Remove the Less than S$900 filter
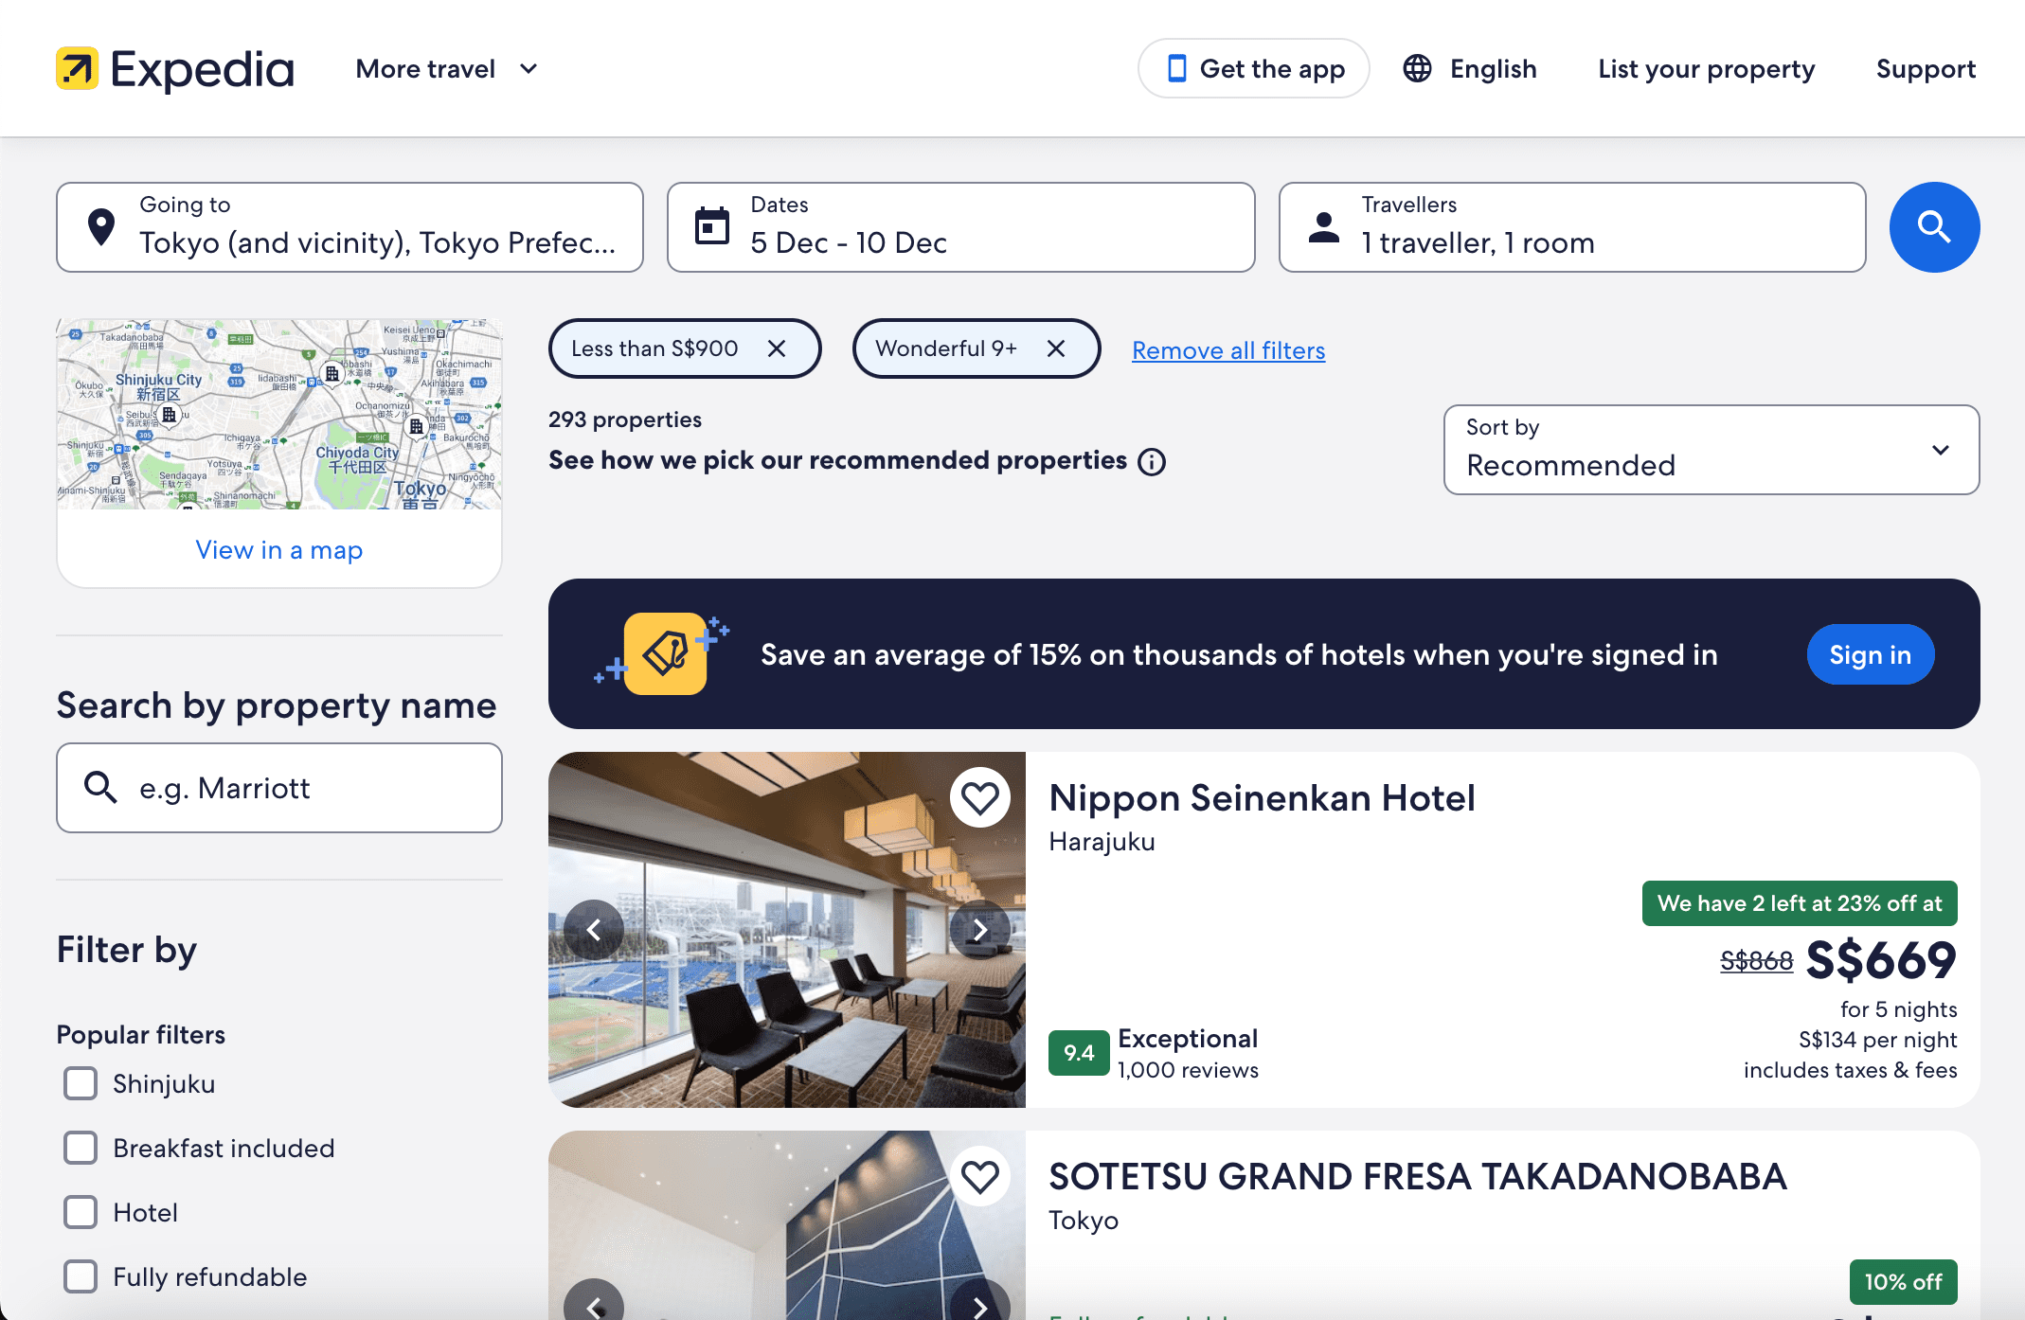 point(777,348)
